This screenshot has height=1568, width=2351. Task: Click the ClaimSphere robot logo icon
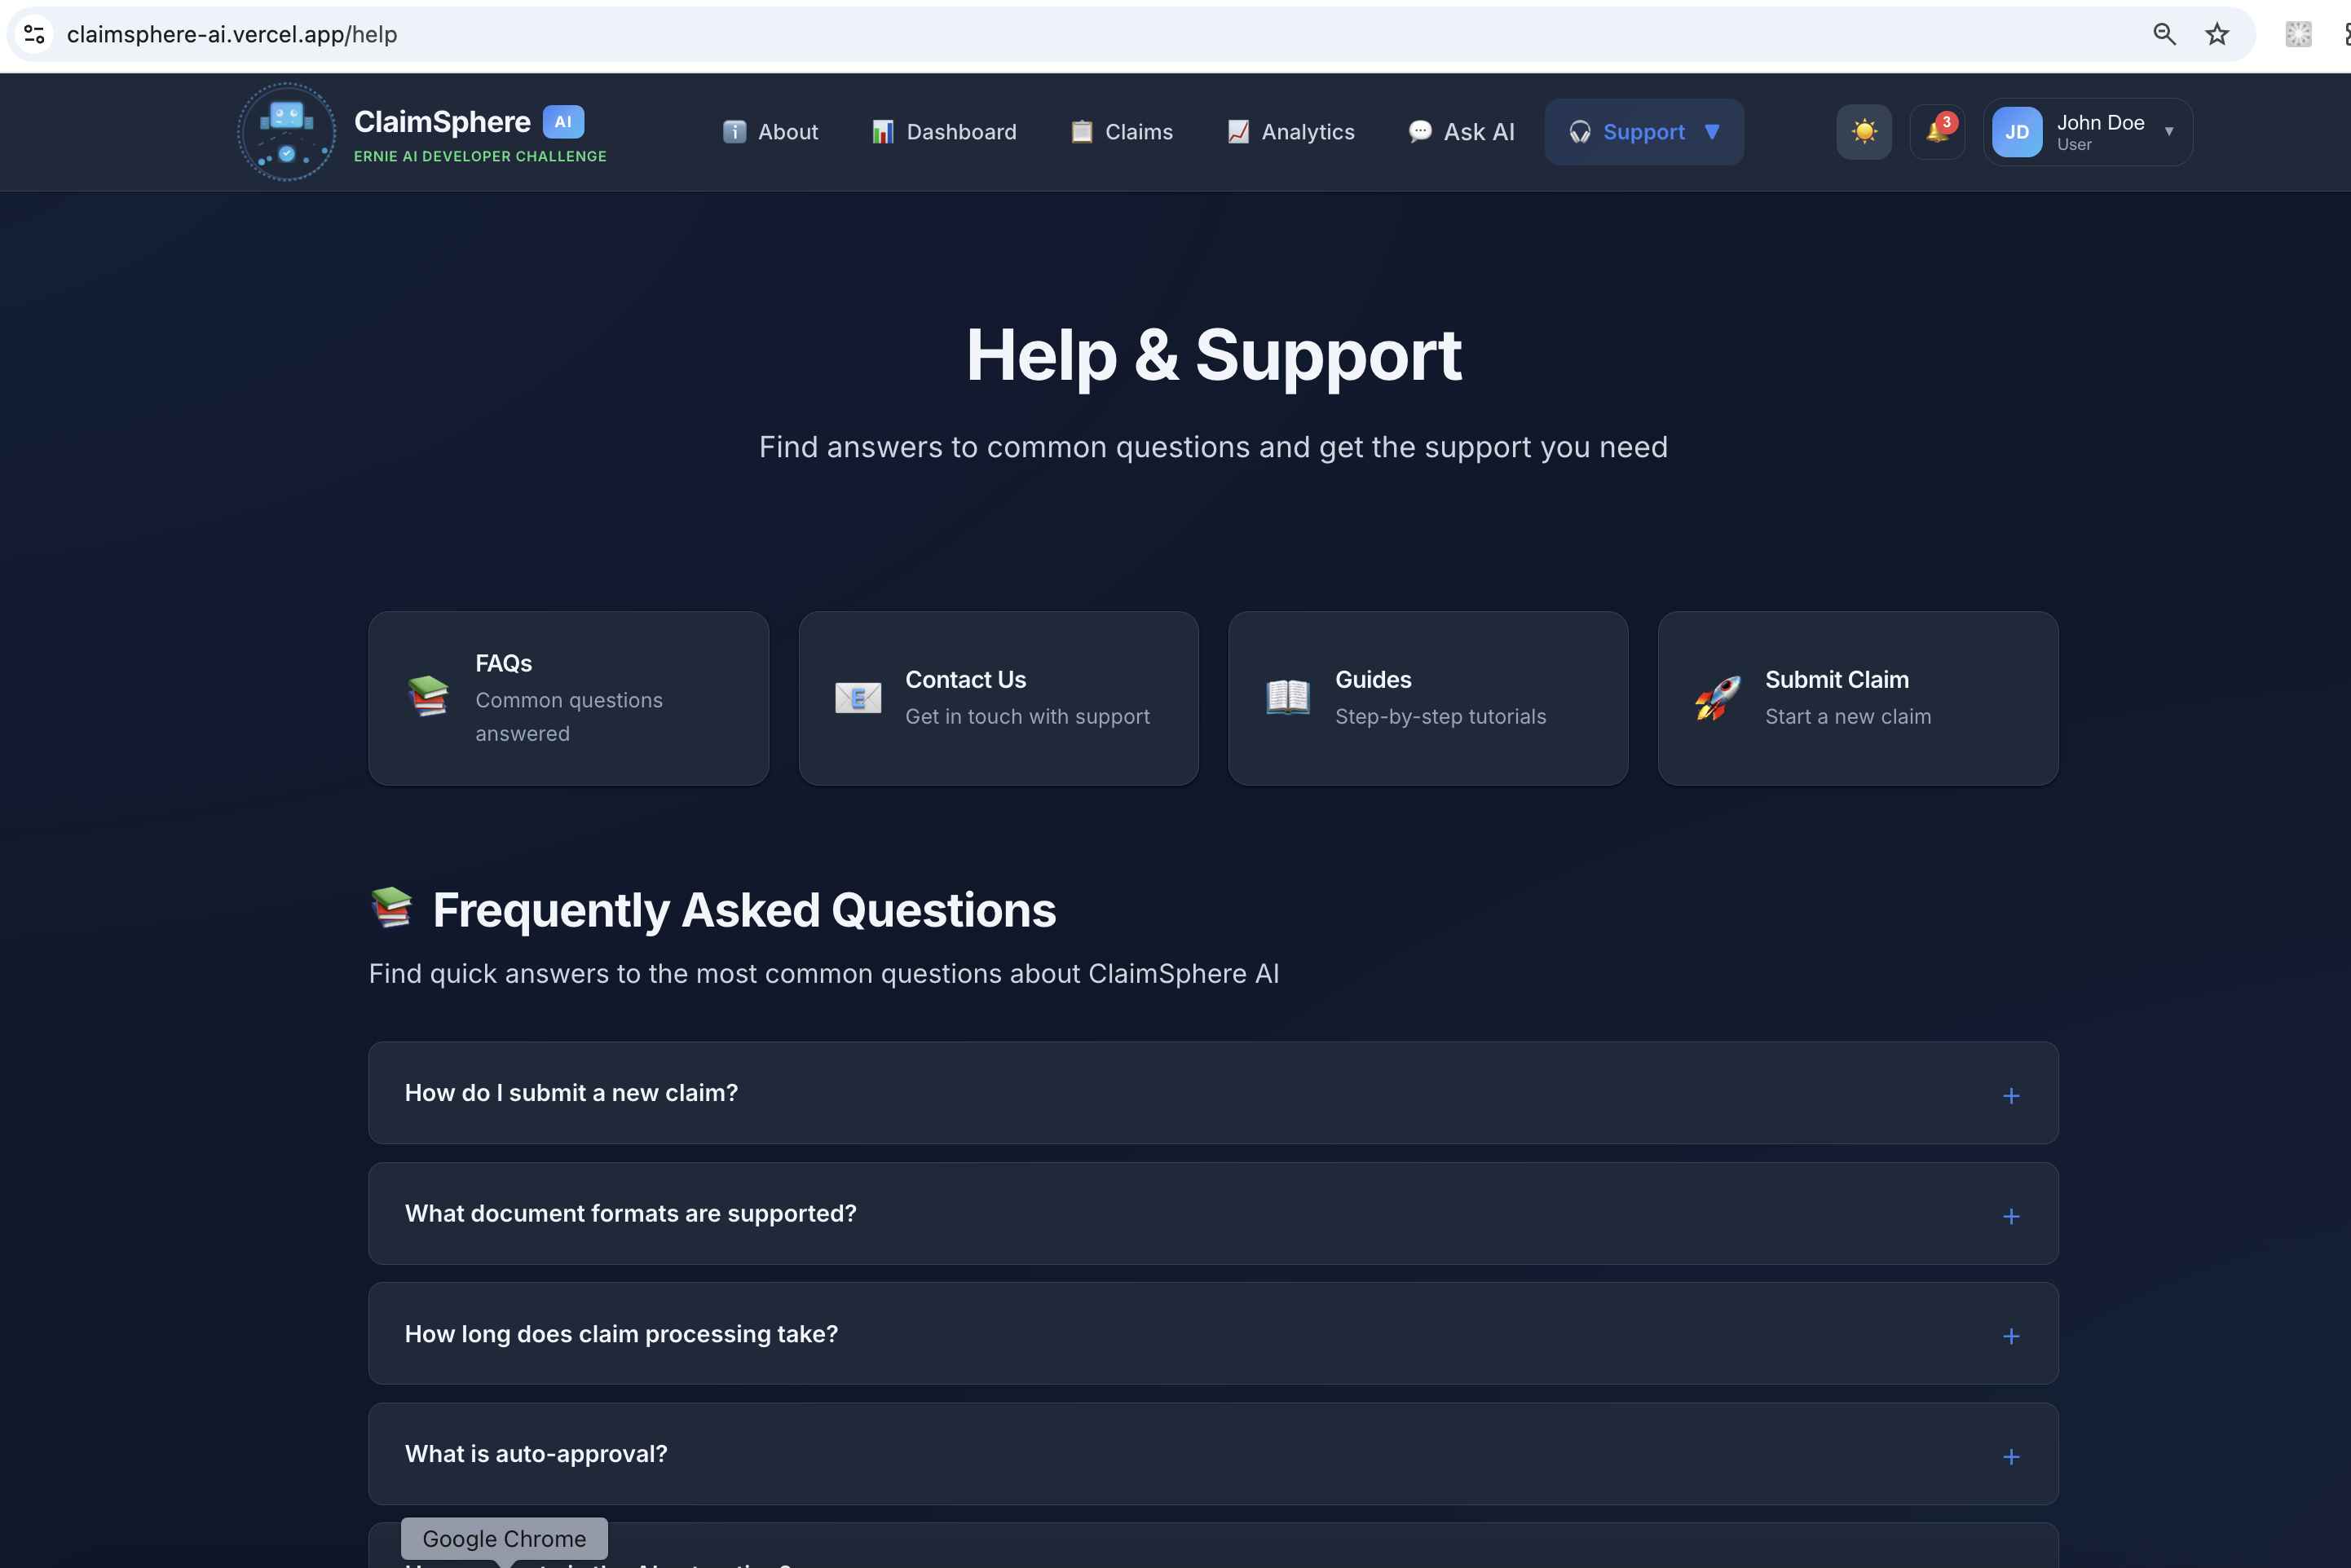coord(286,132)
